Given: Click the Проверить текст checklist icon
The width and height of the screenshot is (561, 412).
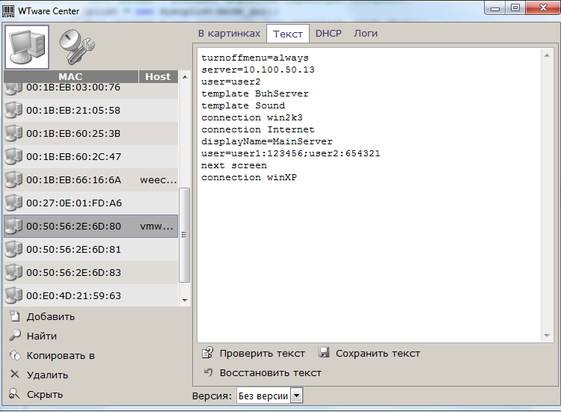Looking at the screenshot, I should tap(207, 353).
